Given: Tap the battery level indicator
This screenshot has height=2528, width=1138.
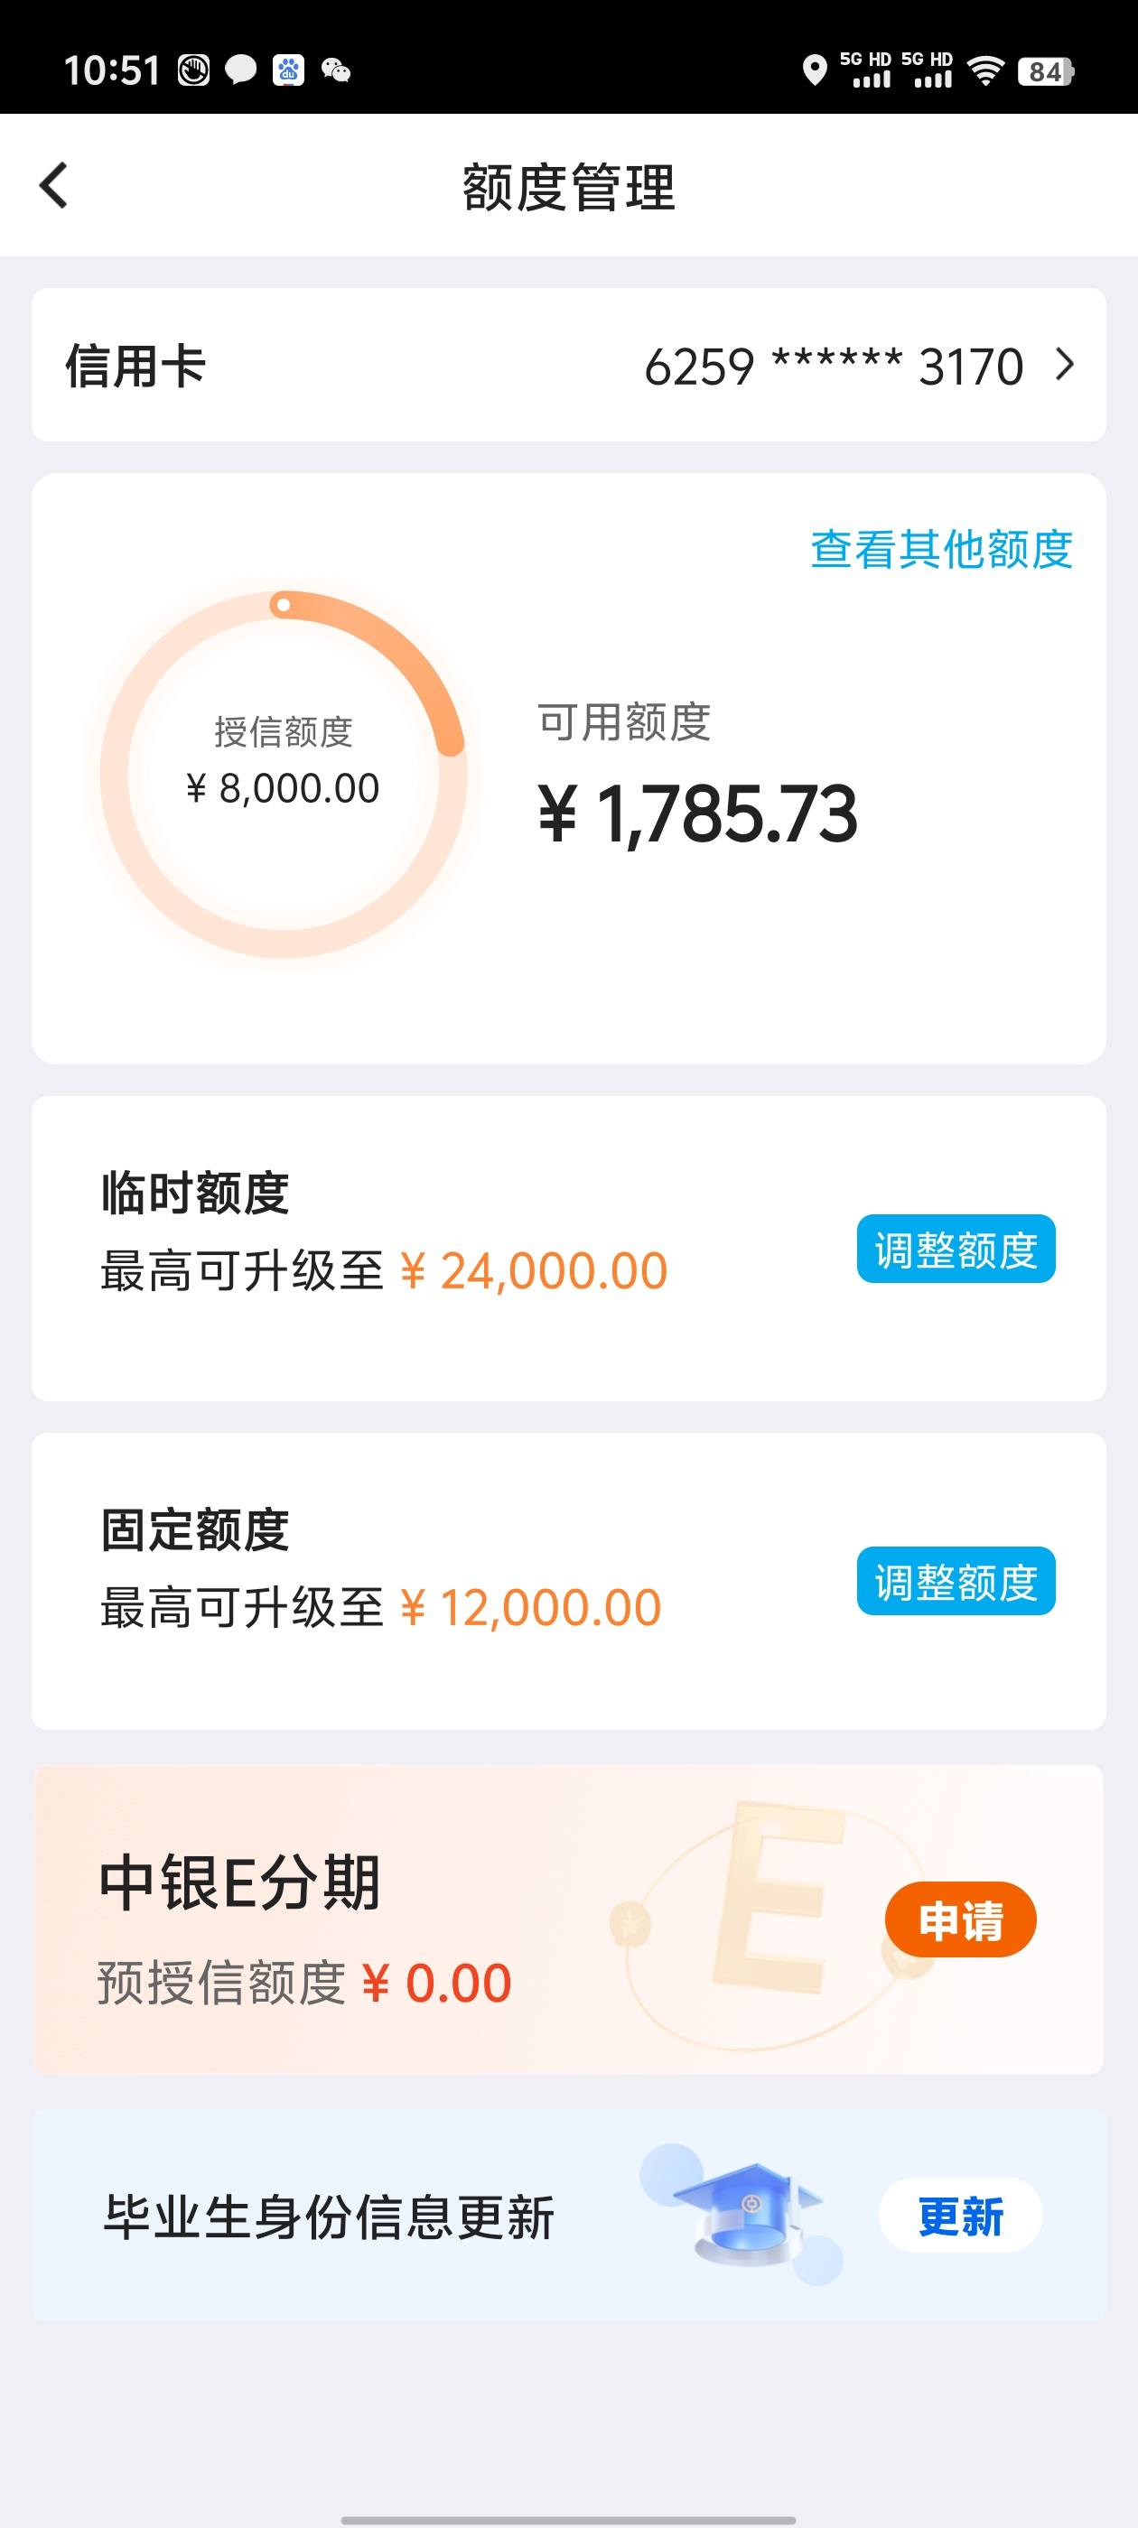Looking at the screenshot, I should tap(1047, 71).
